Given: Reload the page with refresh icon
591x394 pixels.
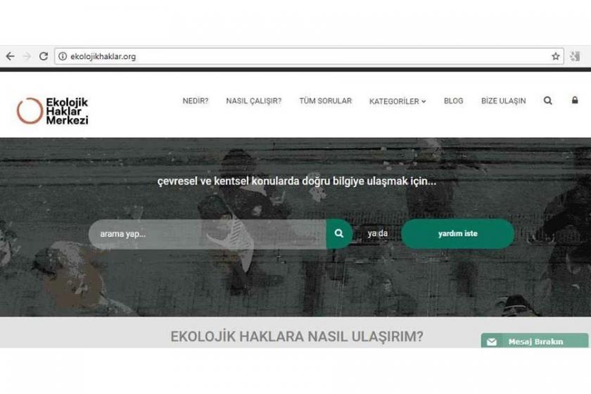Looking at the screenshot, I should pos(44,56).
